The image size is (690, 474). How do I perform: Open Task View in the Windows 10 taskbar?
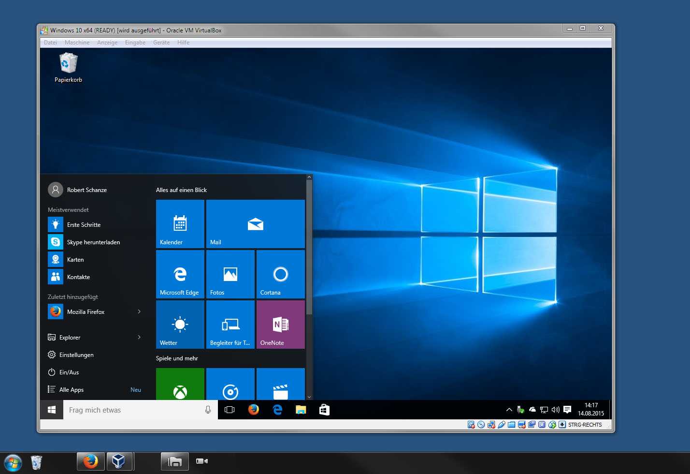(230, 410)
